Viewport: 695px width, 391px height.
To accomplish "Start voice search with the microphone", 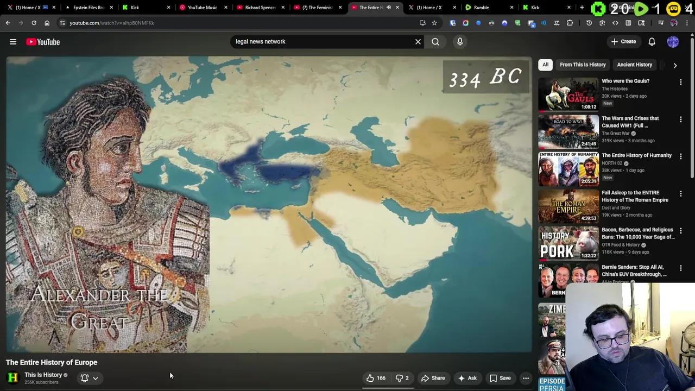I will click(460, 41).
